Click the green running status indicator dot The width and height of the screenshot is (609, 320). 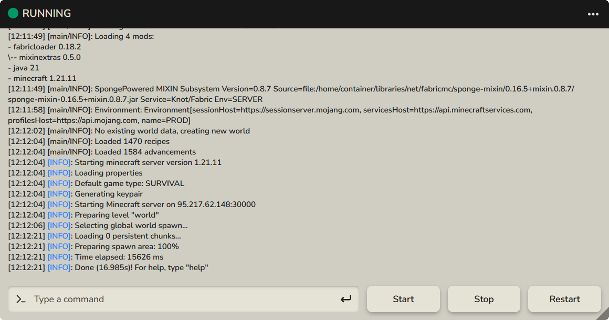point(13,14)
